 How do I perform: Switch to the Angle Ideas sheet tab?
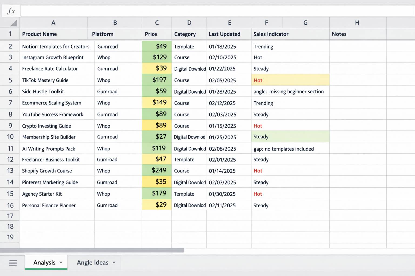(x=92, y=263)
